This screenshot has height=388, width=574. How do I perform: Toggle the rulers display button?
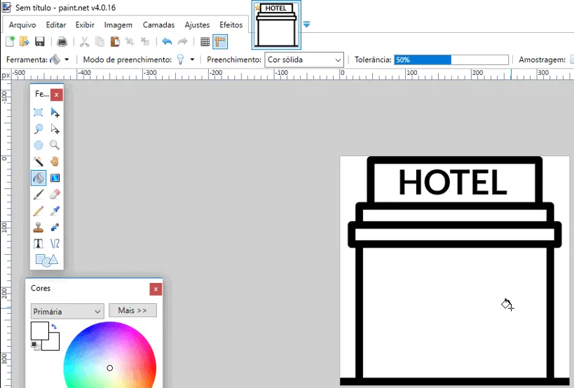click(220, 42)
